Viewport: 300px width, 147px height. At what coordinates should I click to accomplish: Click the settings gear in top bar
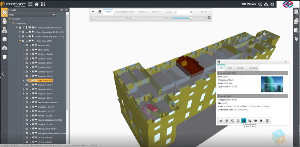272,4
